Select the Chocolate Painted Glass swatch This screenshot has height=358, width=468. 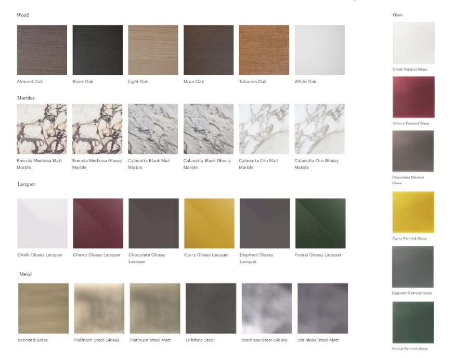(x=413, y=151)
